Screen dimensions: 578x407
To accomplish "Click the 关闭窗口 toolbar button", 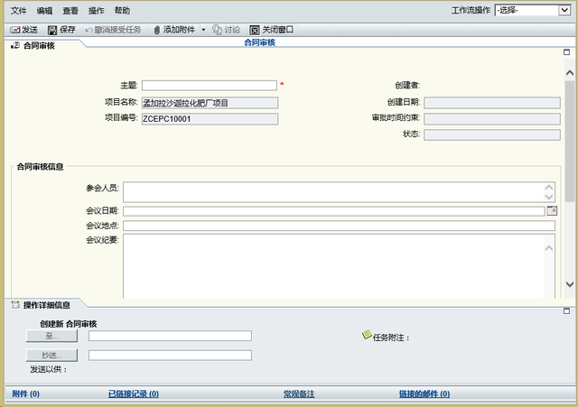I will coord(272,30).
